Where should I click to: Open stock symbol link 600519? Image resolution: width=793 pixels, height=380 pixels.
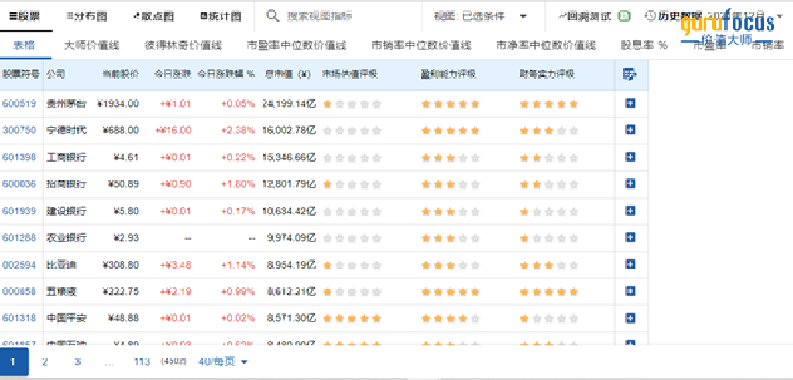tap(19, 104)
